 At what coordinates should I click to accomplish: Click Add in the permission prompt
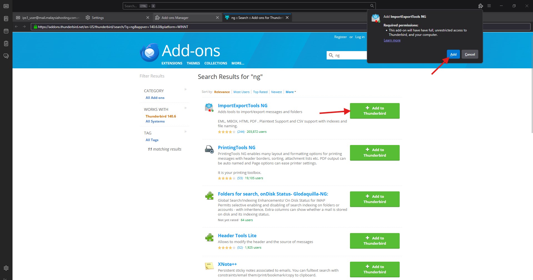click(x=453, y=54)
